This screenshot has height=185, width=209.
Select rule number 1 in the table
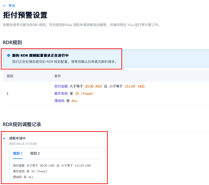click(7, 93)
